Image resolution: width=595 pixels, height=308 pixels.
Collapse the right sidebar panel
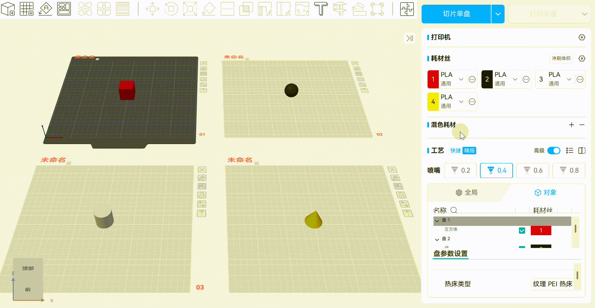(410, 38)
